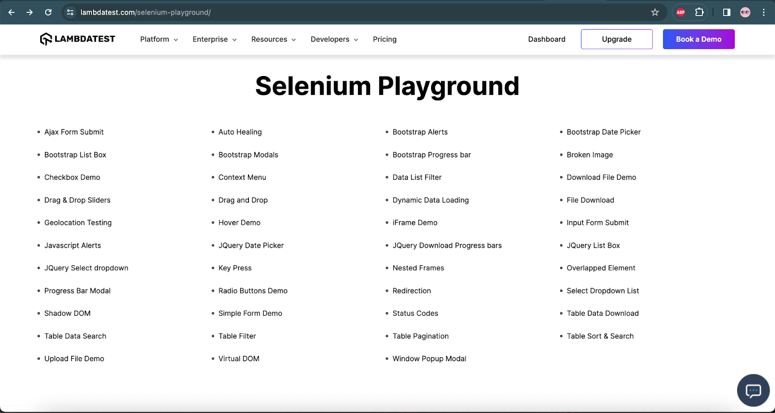The image size is (775, 413).
Task: Click the LambdaTest logo
Action: click(77, 39)
